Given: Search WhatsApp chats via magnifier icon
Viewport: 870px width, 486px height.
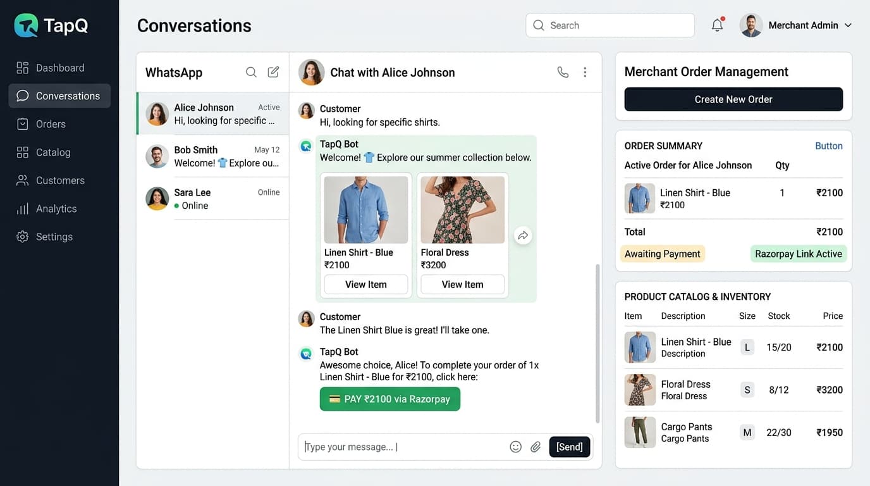Looking at the screenshot, I should click(251, 72).
